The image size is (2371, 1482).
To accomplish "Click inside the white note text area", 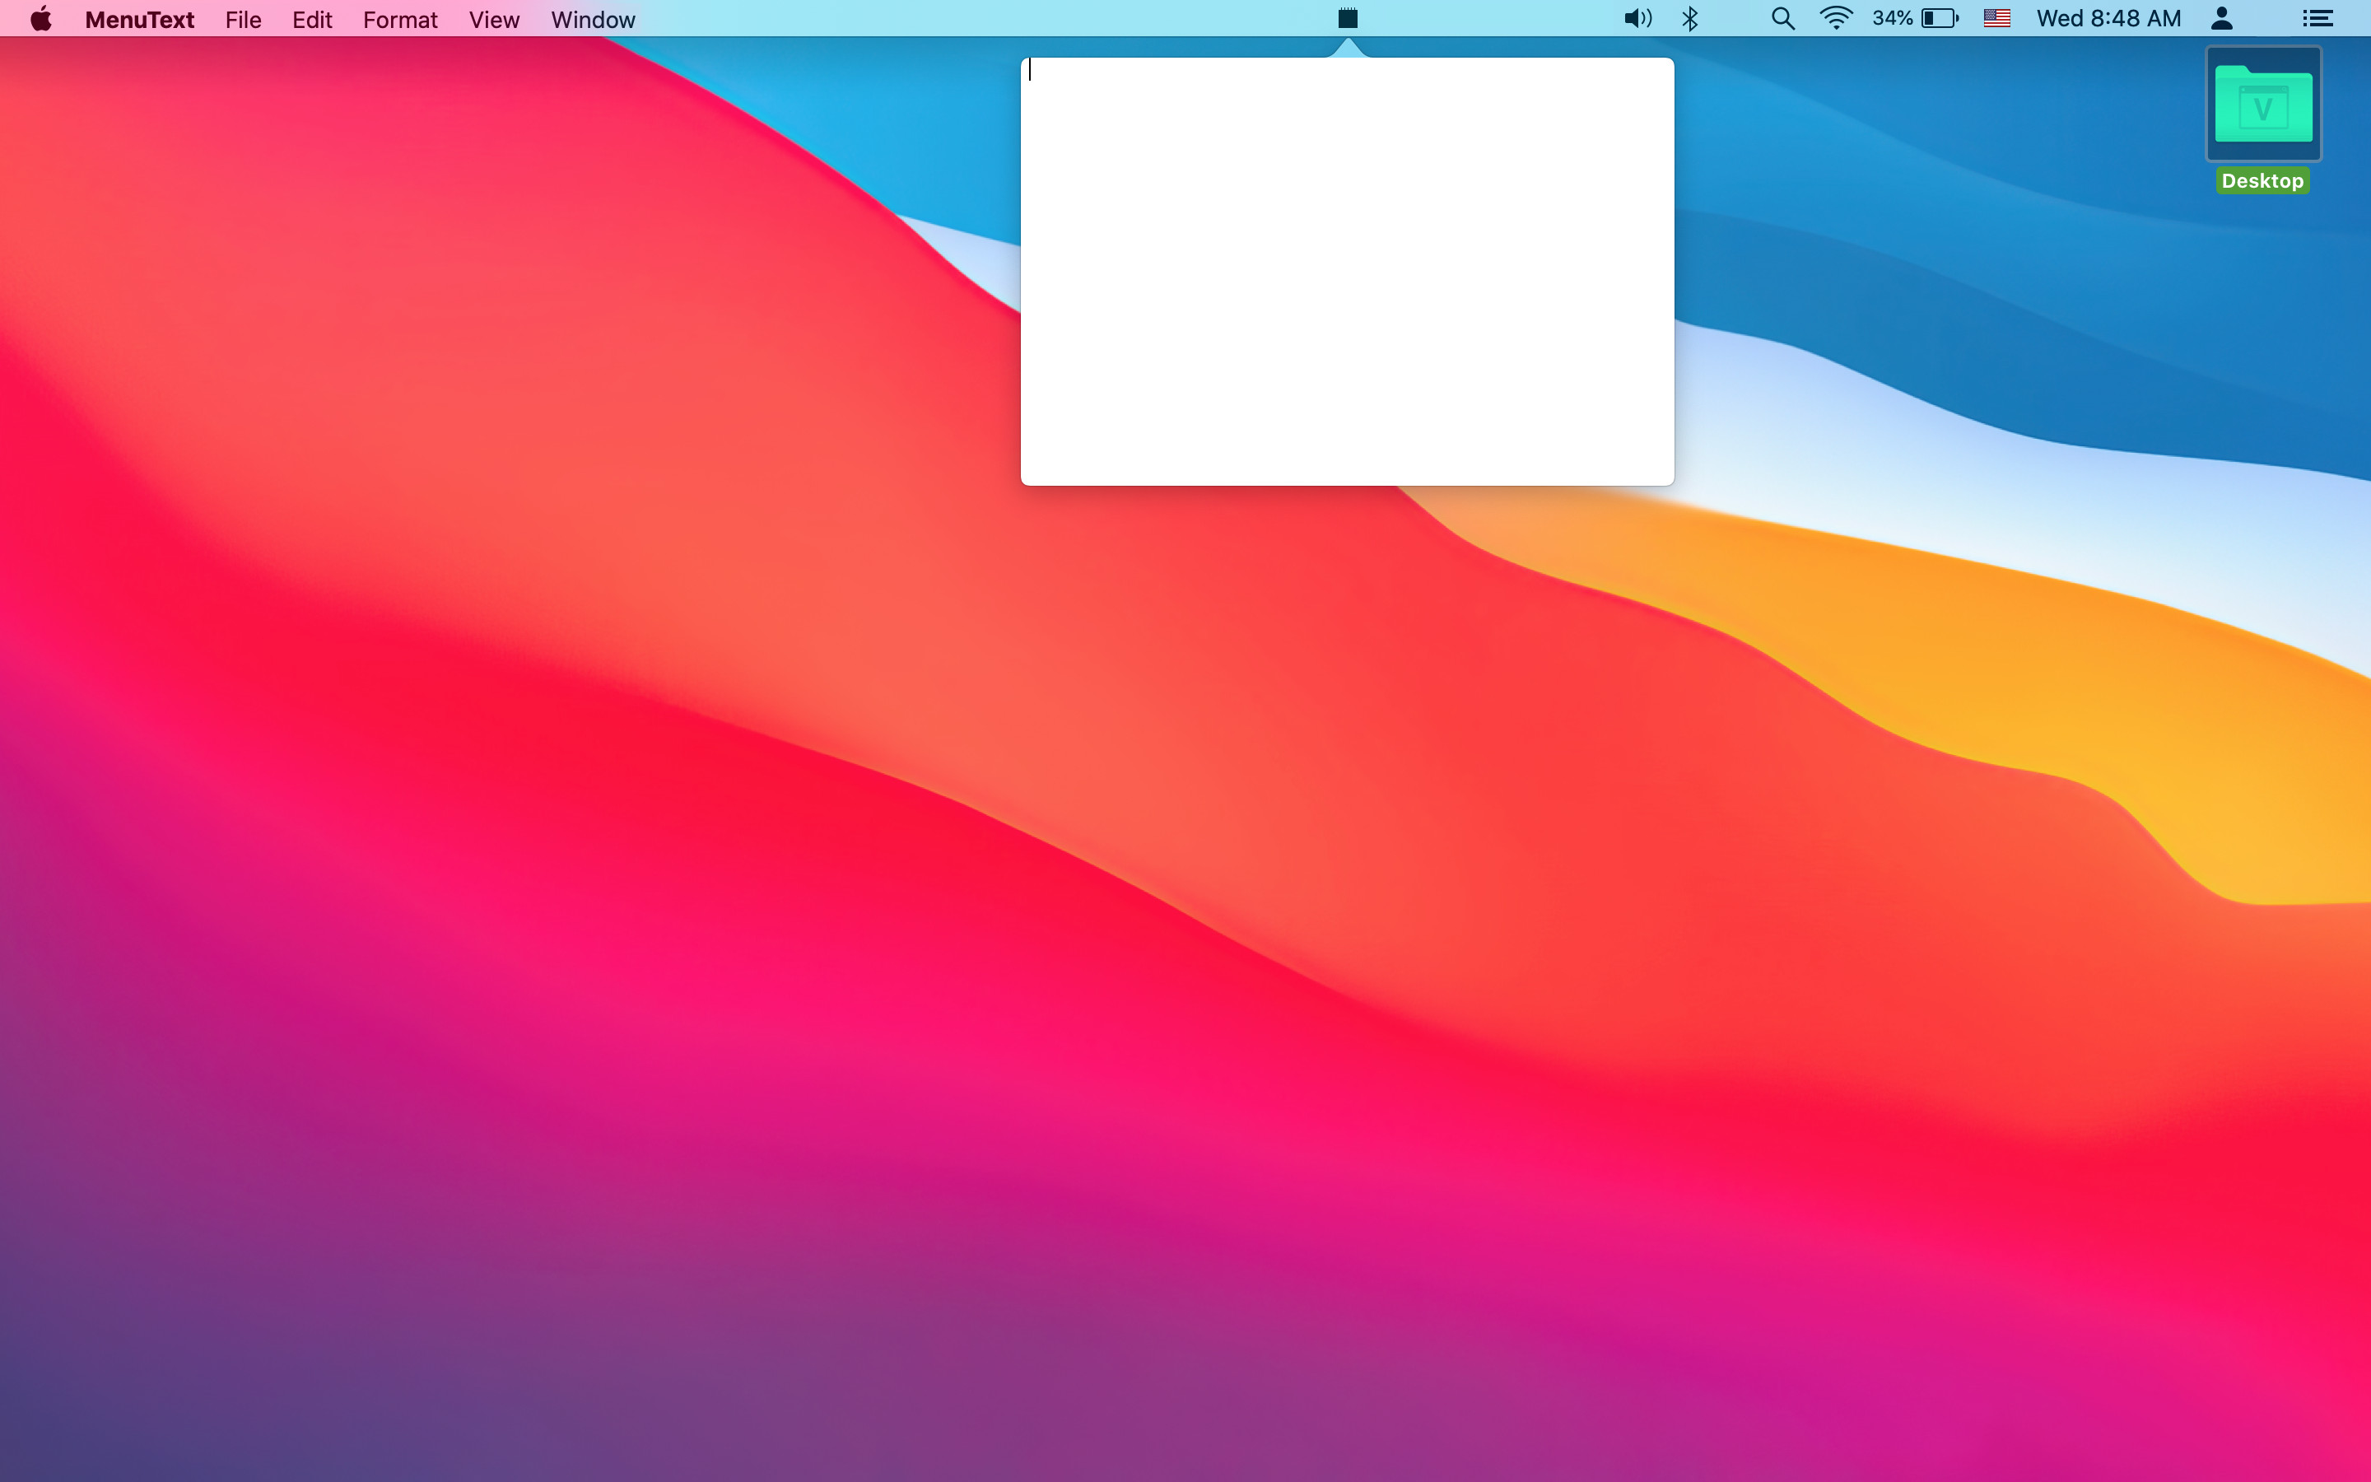I will tap(1347, 272).
